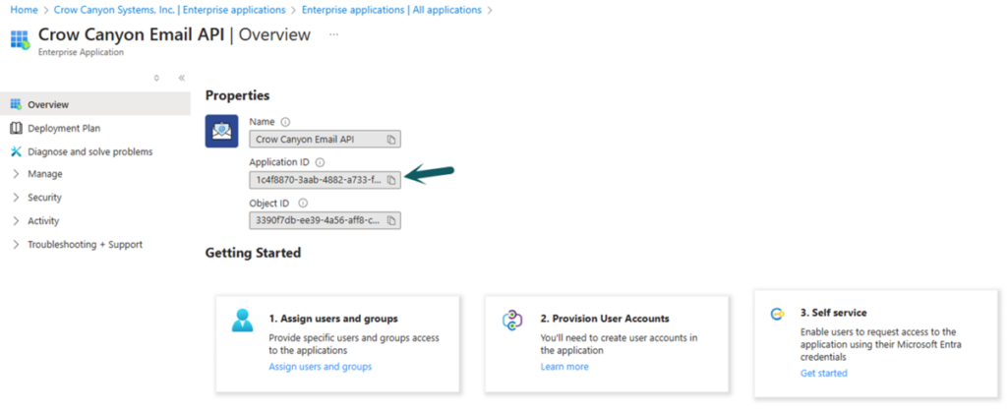This screenshot has width=1007, height=411.
Task: Click Get started under Self service
Action: point(823,373)
